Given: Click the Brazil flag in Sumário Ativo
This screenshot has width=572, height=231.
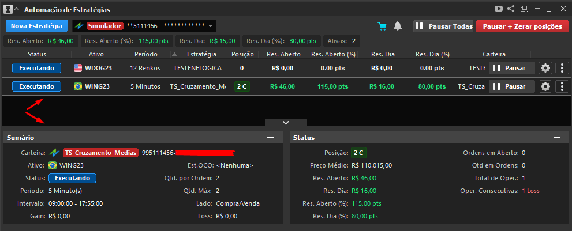Looking at the screenshot, I should click(x=53, y=165).
